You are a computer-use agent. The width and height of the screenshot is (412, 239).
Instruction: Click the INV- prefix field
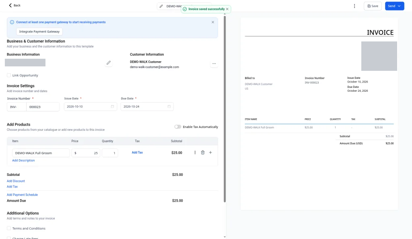(x=16, y=107)
